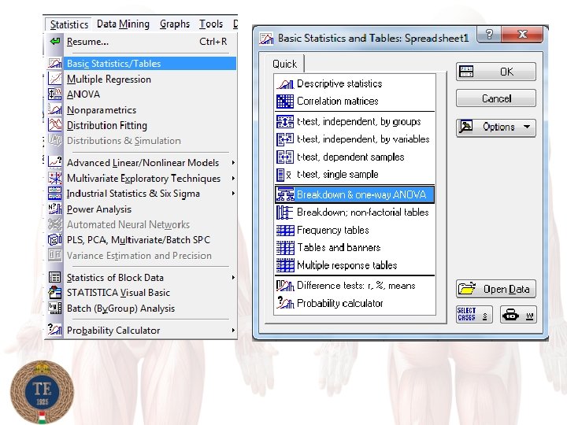Image resolution: width=567 pixels, height=425 pixels.
Task: Click the Difference tests icon
Action: [285, 286]
